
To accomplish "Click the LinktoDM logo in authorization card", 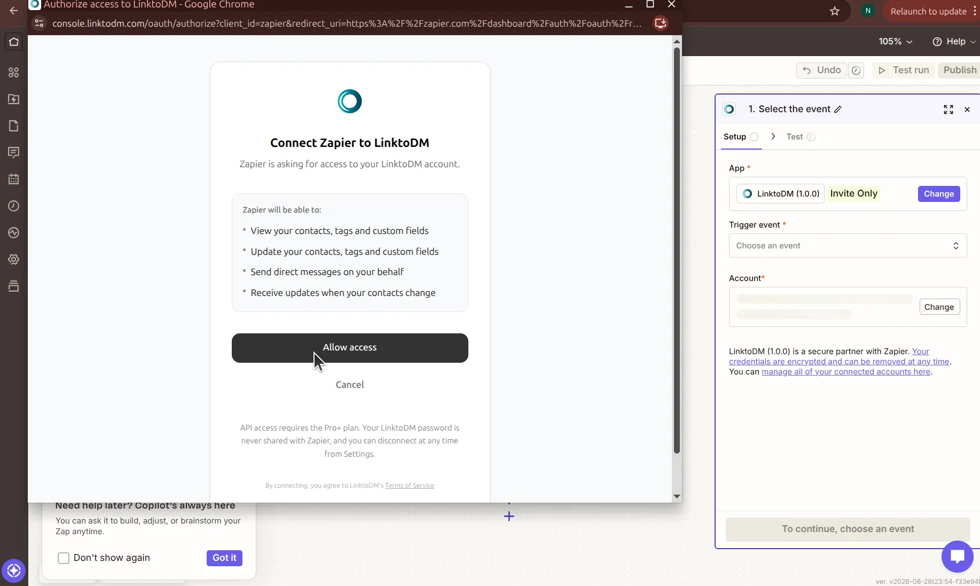I will (x=350, y=101).
